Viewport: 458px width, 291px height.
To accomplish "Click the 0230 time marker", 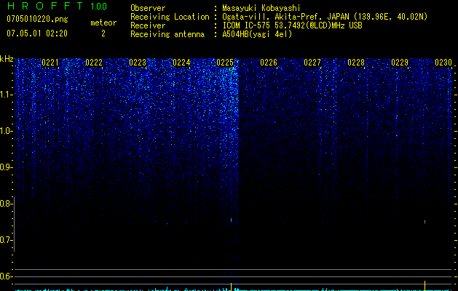I will (443, 63).
